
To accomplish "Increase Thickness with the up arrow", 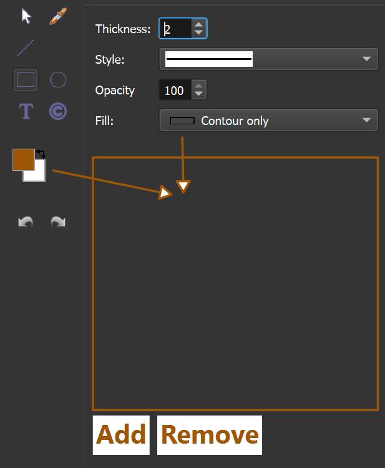I will click(x=198, y=25).
